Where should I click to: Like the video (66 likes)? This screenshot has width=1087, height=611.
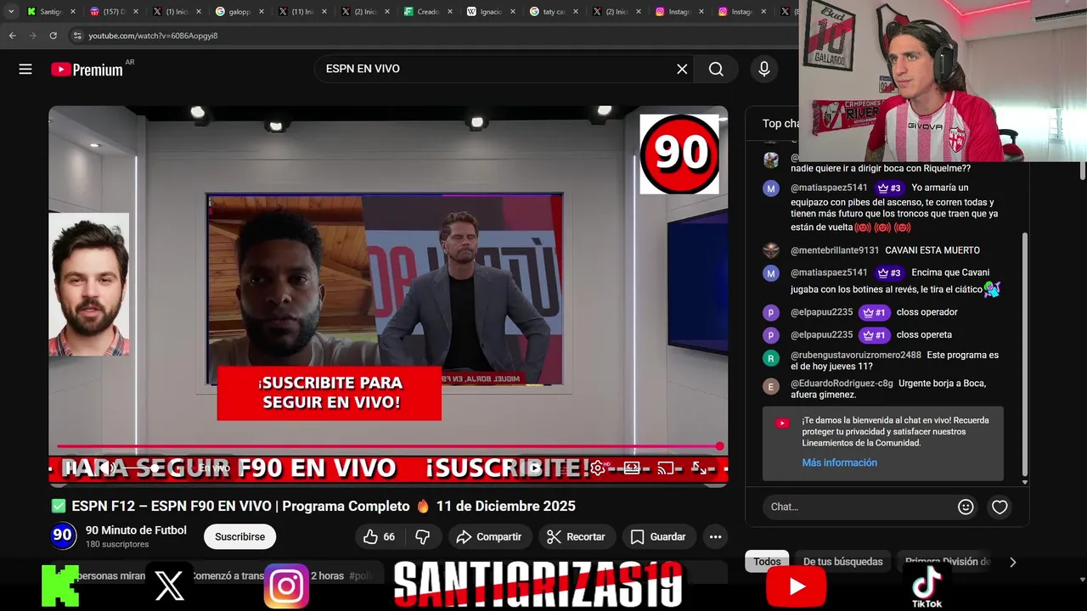click(x=380, y=537)
